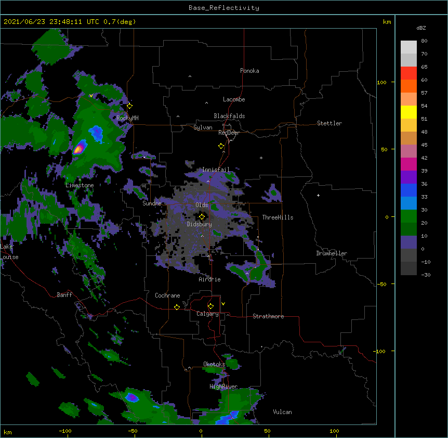Click the white plus marker west of Drumheller area
Image resolution: width=448 pixels, height=438 pixels.
pyautogui.click(x=318, y=195)
